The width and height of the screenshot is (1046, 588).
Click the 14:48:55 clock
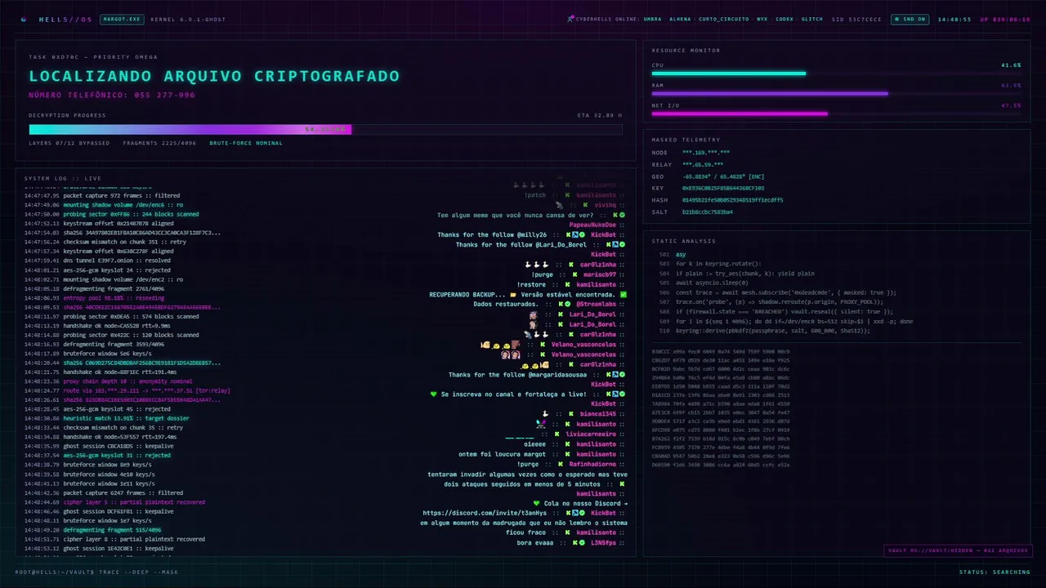point(954,19)
